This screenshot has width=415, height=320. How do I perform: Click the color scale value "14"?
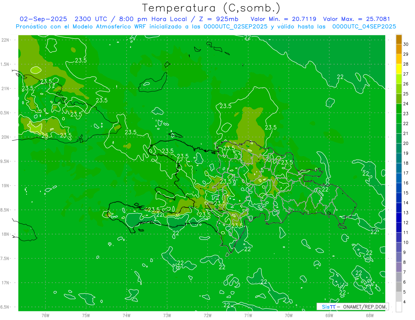[x=406, y=203]
